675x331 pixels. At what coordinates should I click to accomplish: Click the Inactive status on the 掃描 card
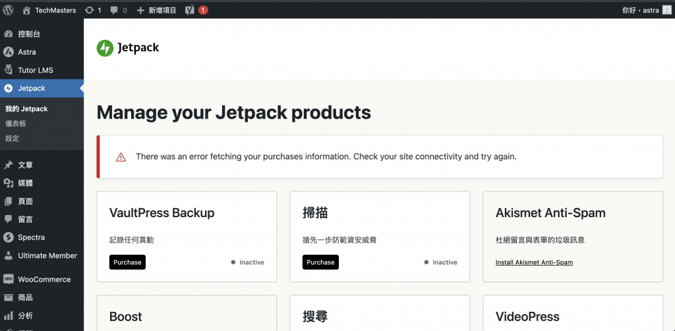[441, 262]
